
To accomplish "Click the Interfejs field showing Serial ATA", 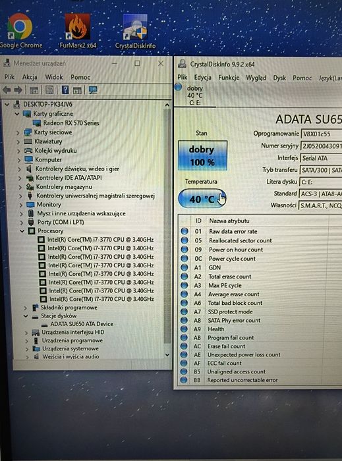I will tap(321, 158).
